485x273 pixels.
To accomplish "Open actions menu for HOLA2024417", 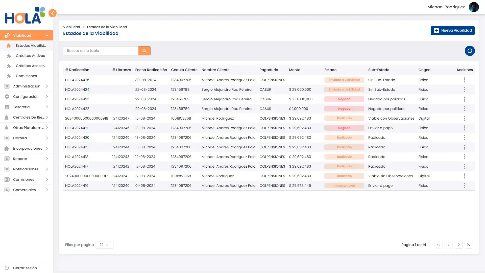I will pos(465,166).
